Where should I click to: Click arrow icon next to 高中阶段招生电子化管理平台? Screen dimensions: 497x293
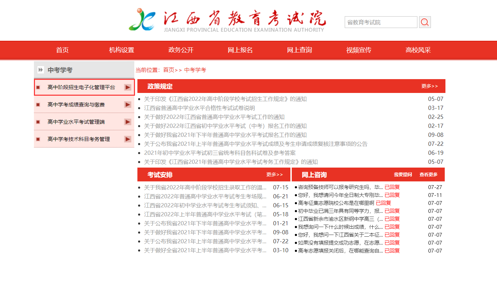(x=128, y=87)
